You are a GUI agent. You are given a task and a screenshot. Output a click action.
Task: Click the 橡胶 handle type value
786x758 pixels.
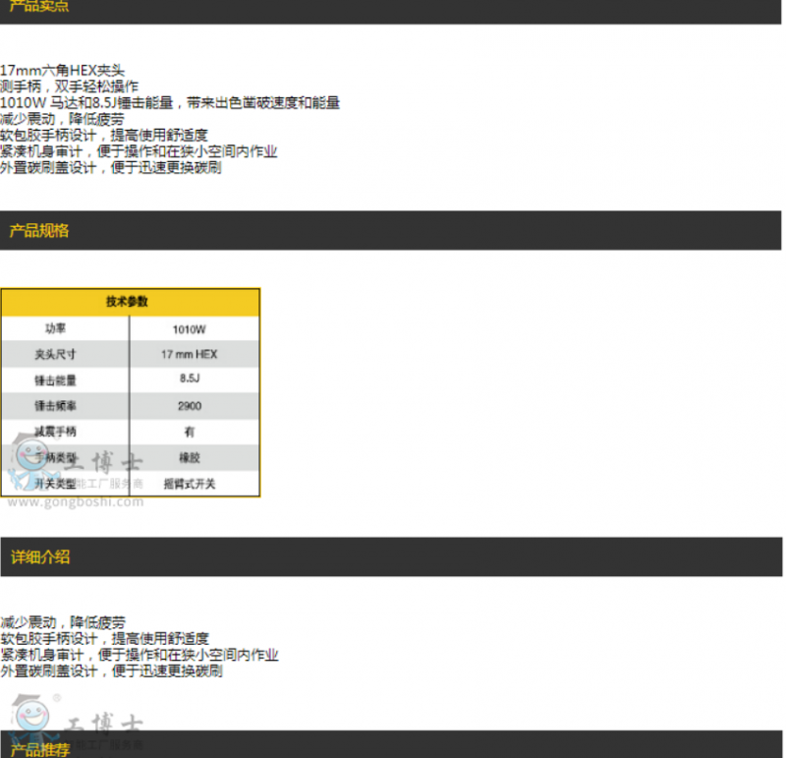pyautogui.click(x=189, y=458)
